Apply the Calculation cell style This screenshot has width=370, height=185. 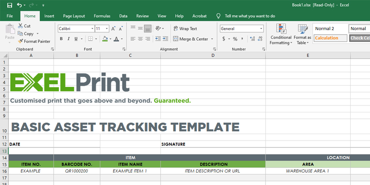click(x=330, y=38)
